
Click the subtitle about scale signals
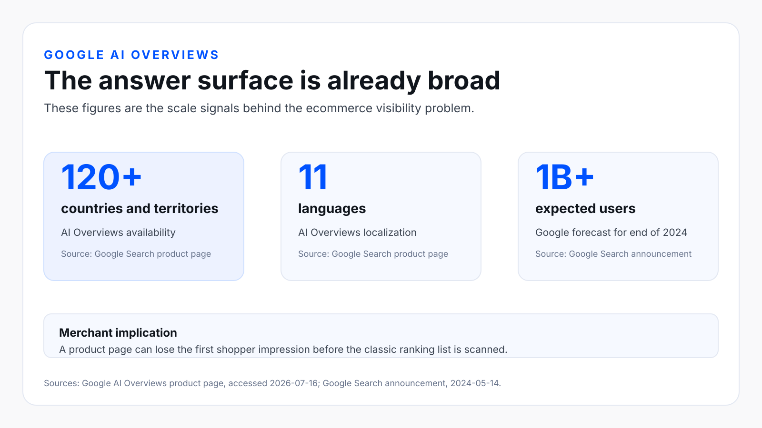[x=259, y=108]
